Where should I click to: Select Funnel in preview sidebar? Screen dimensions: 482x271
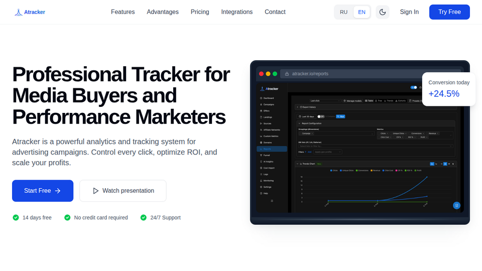[x=265, y=156]
